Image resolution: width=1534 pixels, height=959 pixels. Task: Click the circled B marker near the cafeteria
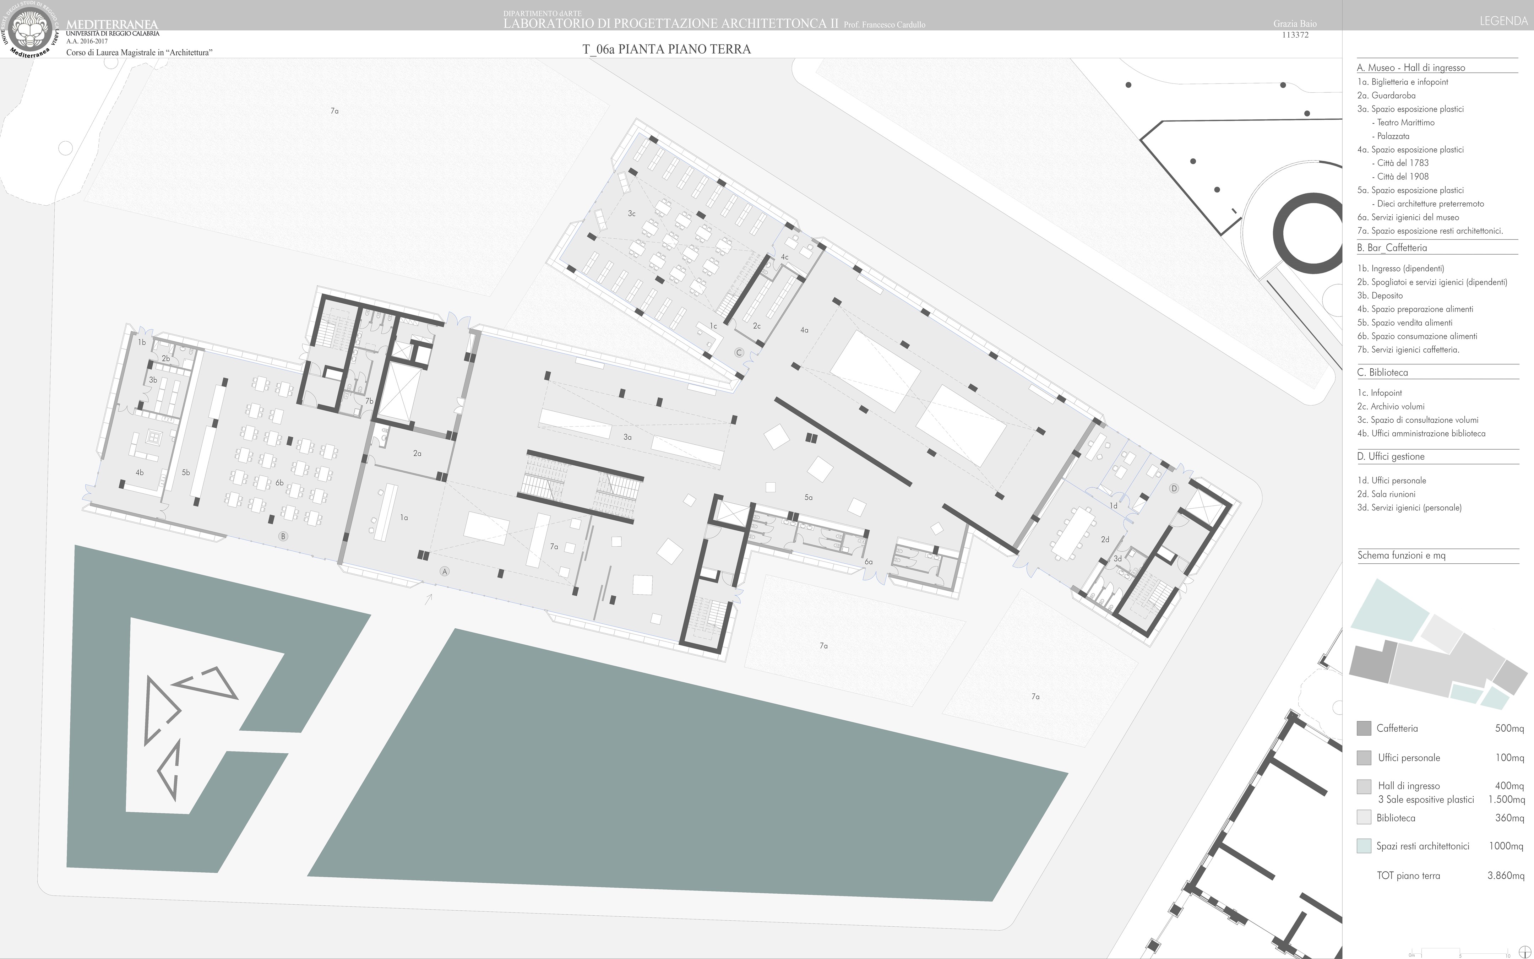coord(283,537)
